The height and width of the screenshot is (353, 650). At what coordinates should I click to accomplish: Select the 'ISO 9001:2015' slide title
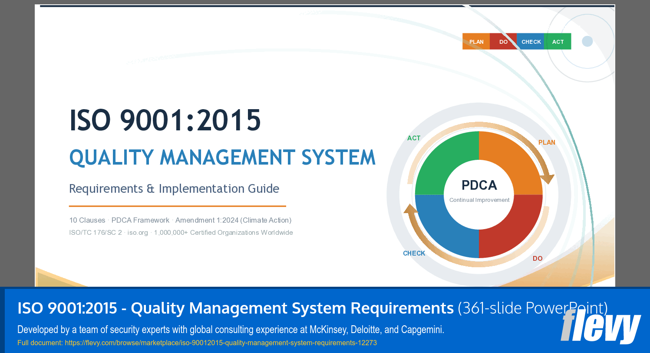165,120
